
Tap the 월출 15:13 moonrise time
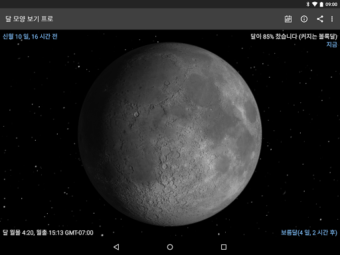pyautogui.click(x=50, y=232)
